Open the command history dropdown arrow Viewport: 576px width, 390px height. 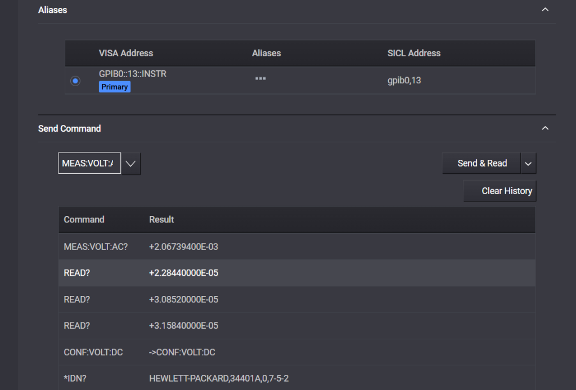tap(130, 164)
